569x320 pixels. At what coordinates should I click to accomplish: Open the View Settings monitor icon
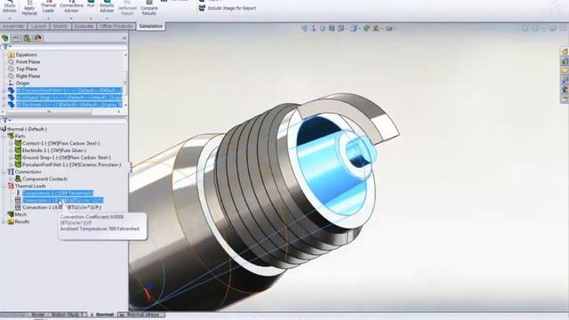[389, 28]
